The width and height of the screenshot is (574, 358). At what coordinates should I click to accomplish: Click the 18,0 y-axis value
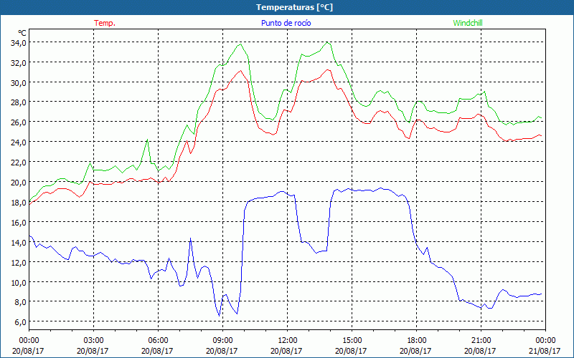[x=19, y=202]
